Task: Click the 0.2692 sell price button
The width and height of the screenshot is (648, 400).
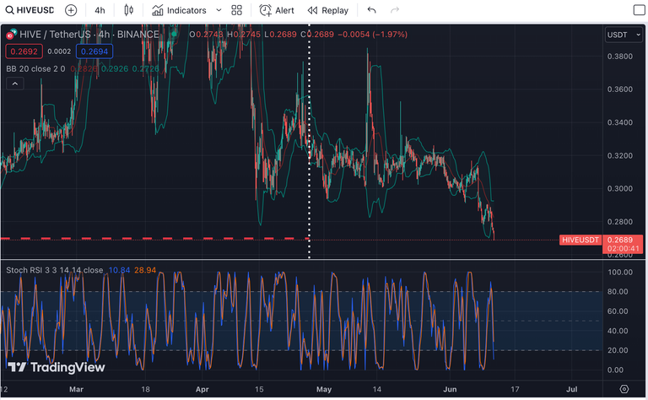Action: coord(24,51)
